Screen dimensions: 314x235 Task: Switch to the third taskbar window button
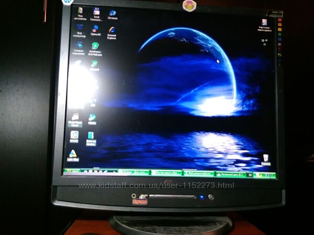click(x=198, y=173)
